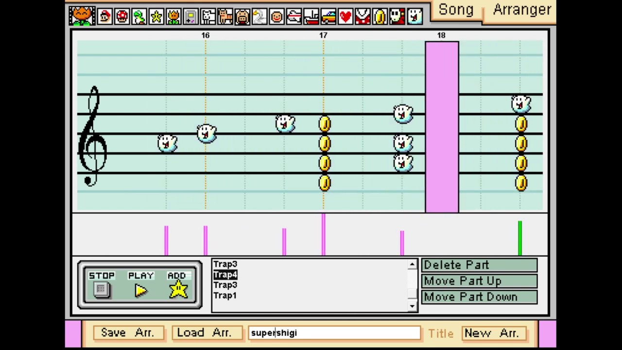Pick the red heart instrument
Image resolution: width=622 pixels, height=350 pixels.
(x=346, y=17)
